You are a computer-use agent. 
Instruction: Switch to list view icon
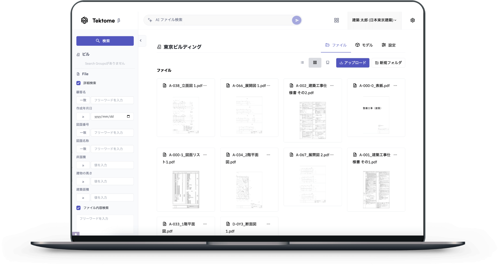302,63
